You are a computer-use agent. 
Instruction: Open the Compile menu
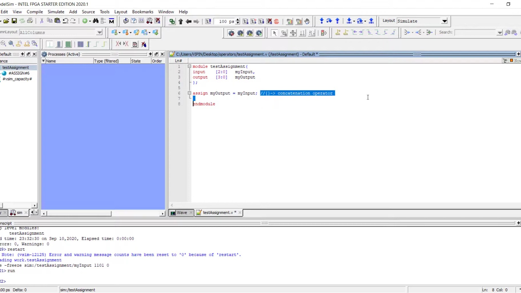pos(35,12)
